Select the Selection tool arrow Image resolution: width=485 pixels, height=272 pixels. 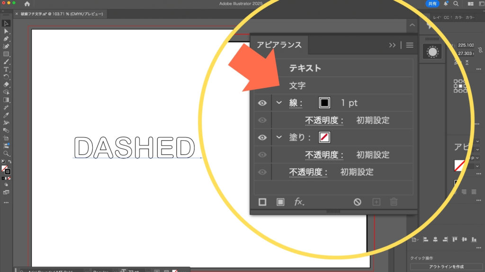pos(6,23)
